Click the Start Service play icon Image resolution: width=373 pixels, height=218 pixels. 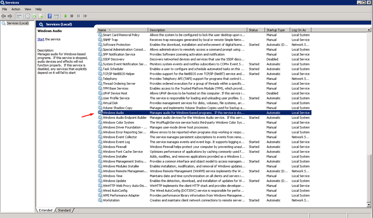tap(66, 16)
